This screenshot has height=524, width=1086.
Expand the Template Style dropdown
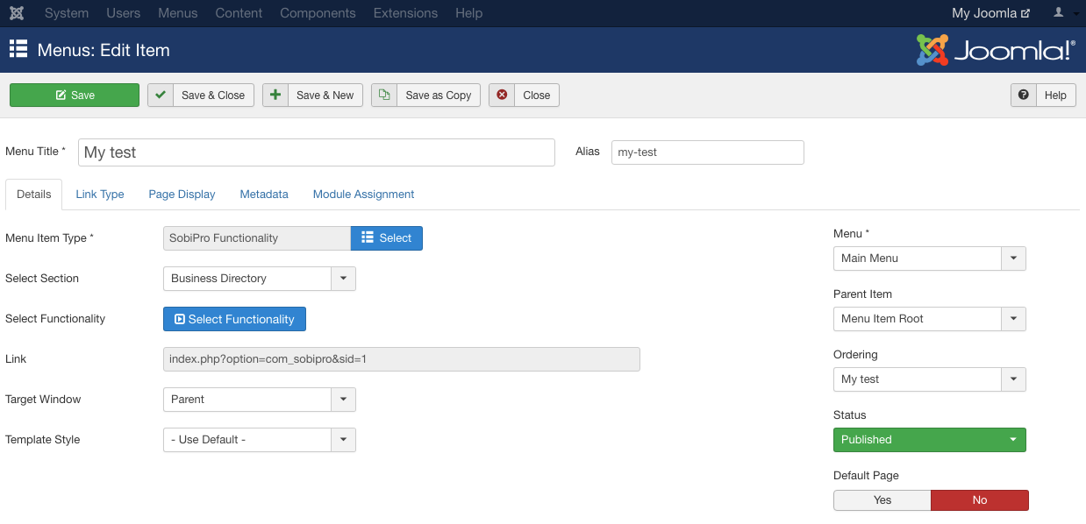pos(260,439)
